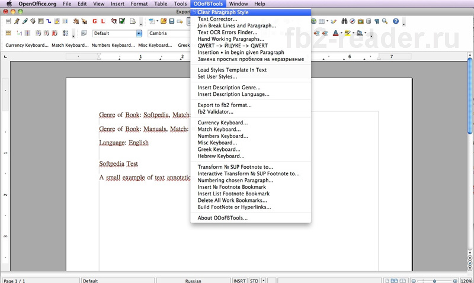
Task: Click the Decrease Indent icon
Action: [317, 33]
